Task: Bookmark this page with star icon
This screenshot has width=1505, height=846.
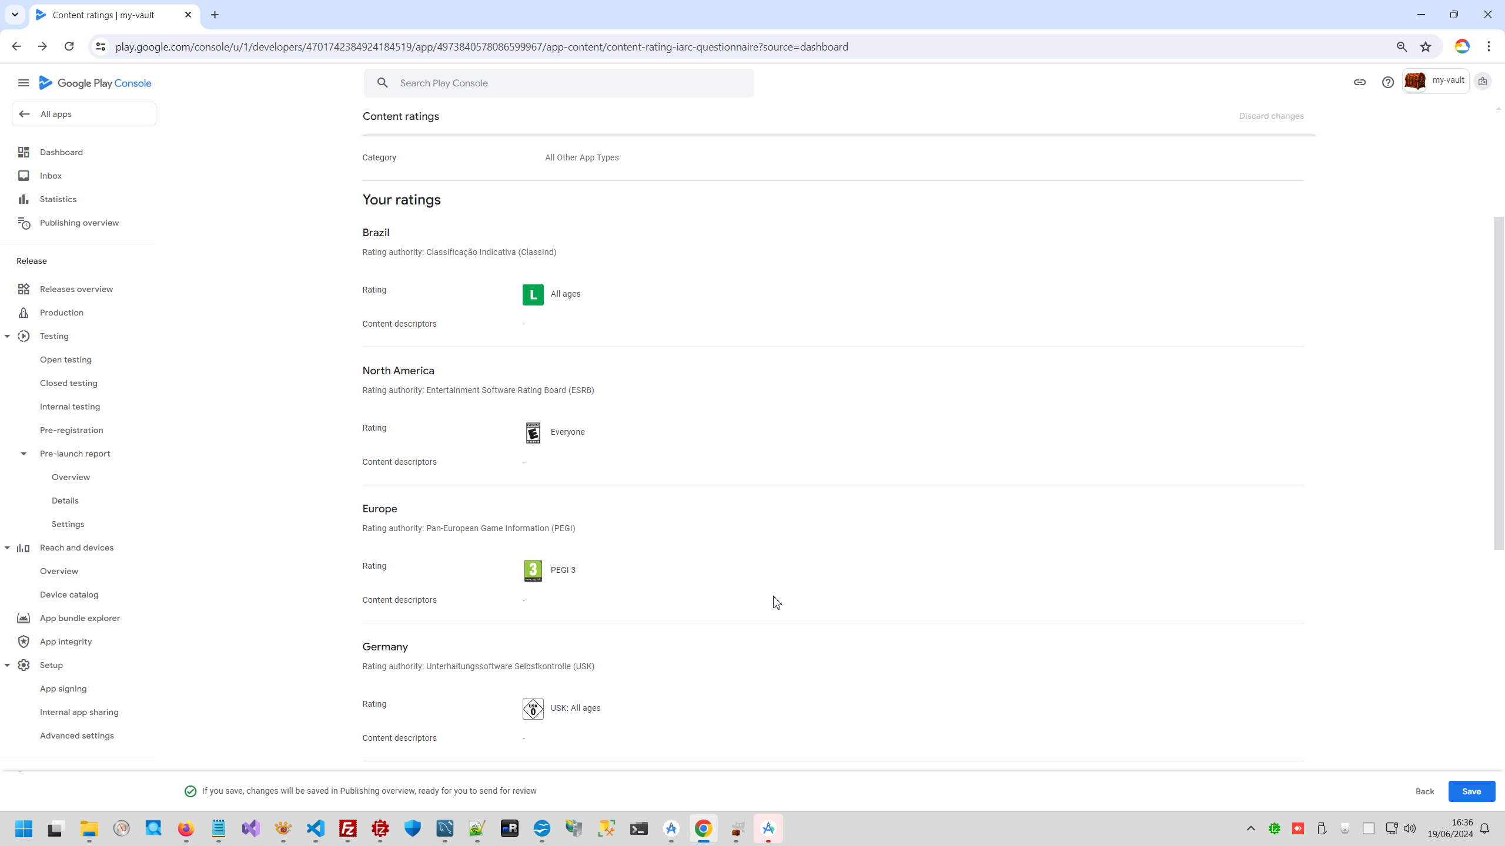Action: coord(1426,47)
